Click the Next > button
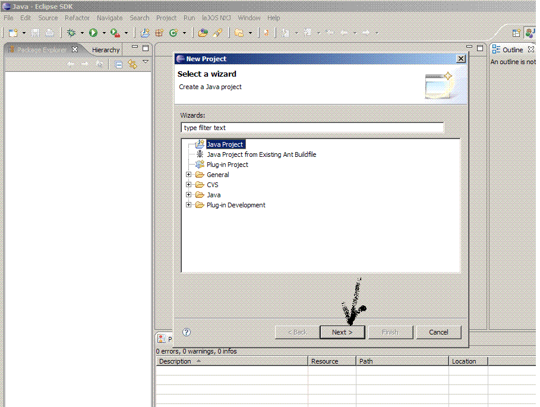540x407 pixels. tap(342, 332)
